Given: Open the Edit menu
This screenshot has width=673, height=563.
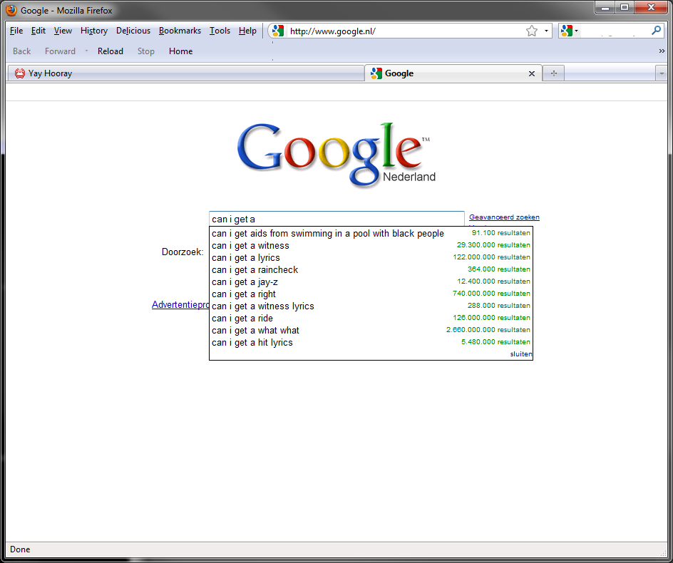Looking at the screenshot, I should [38, 31].
